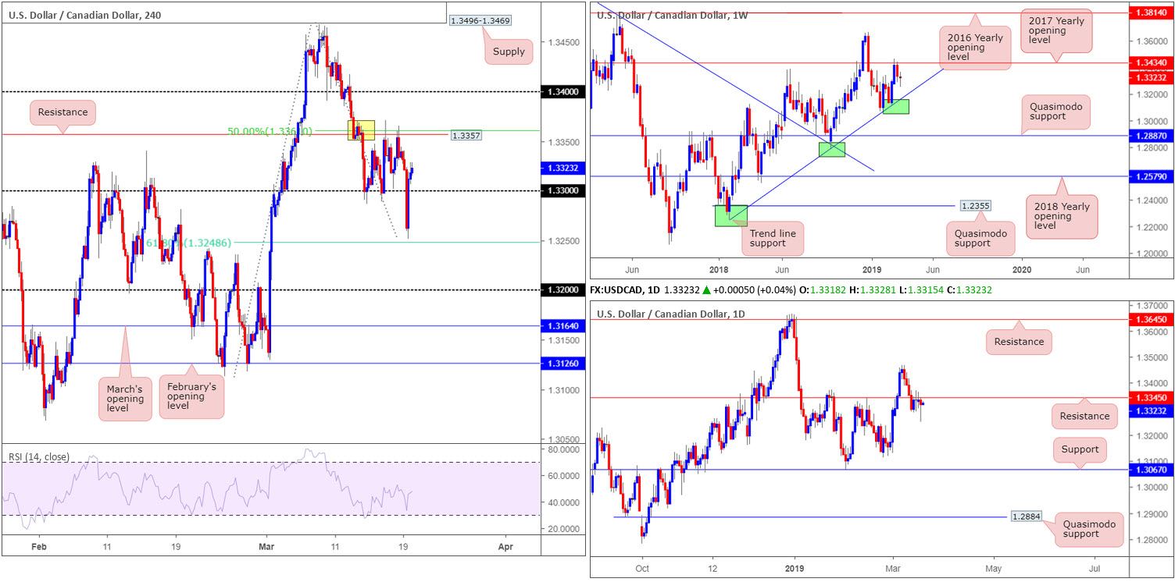Click the 1.34340 price label on the weekly chart

(1152, 63)
